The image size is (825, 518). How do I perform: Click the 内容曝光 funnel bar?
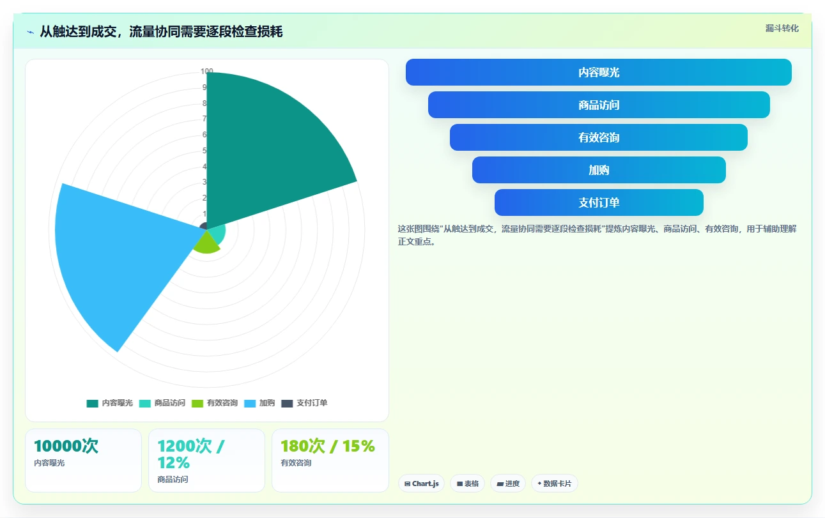click(x=599, y=72)
